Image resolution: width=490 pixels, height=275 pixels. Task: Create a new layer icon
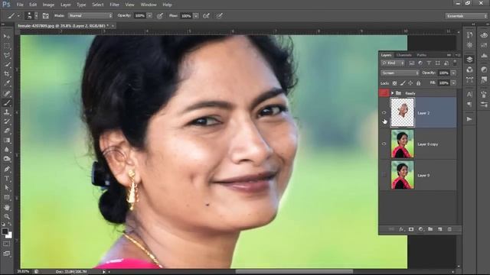pos(440,229)
